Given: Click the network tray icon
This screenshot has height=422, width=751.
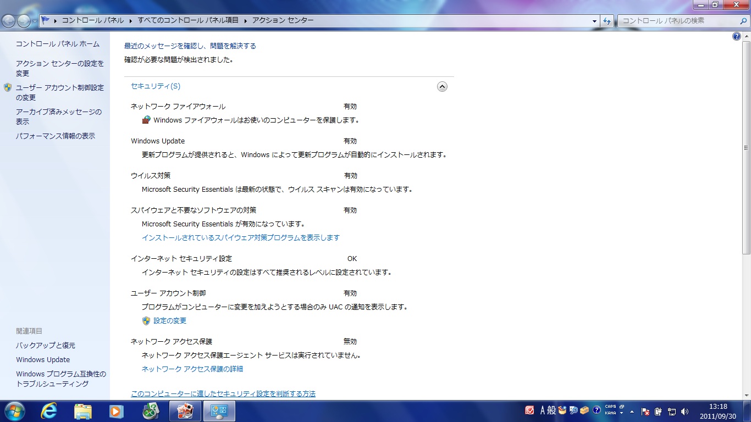Looking at the screenshot, I should 671,411.
